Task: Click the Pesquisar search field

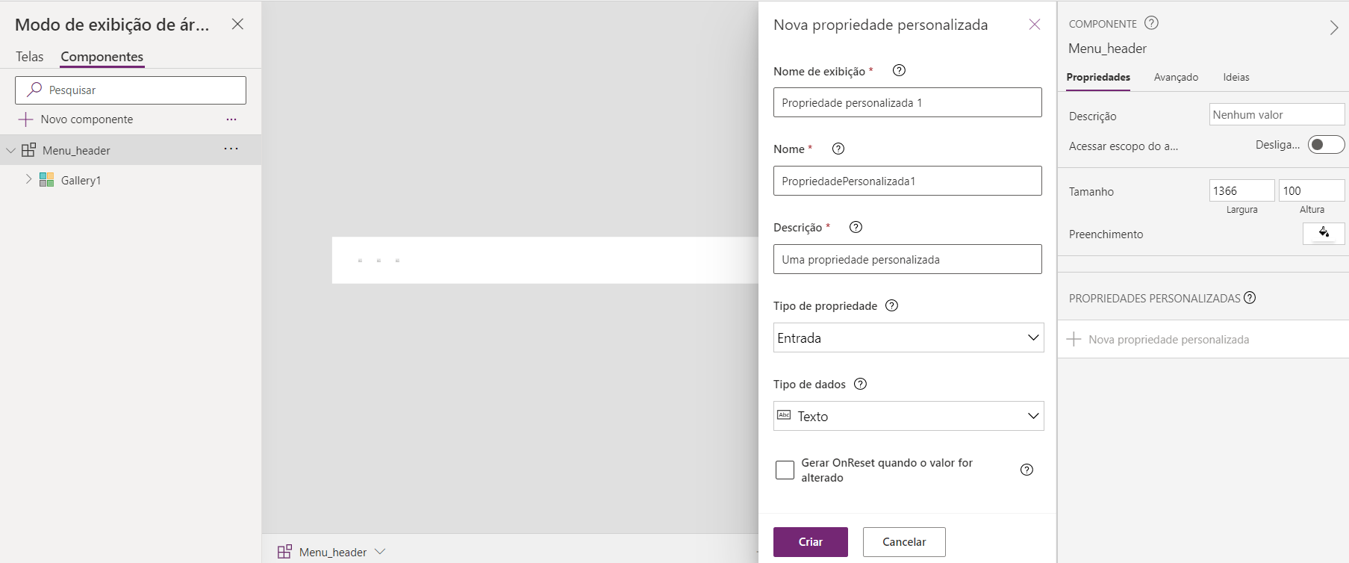Action: pyautogui.click(x=131, y=90)
